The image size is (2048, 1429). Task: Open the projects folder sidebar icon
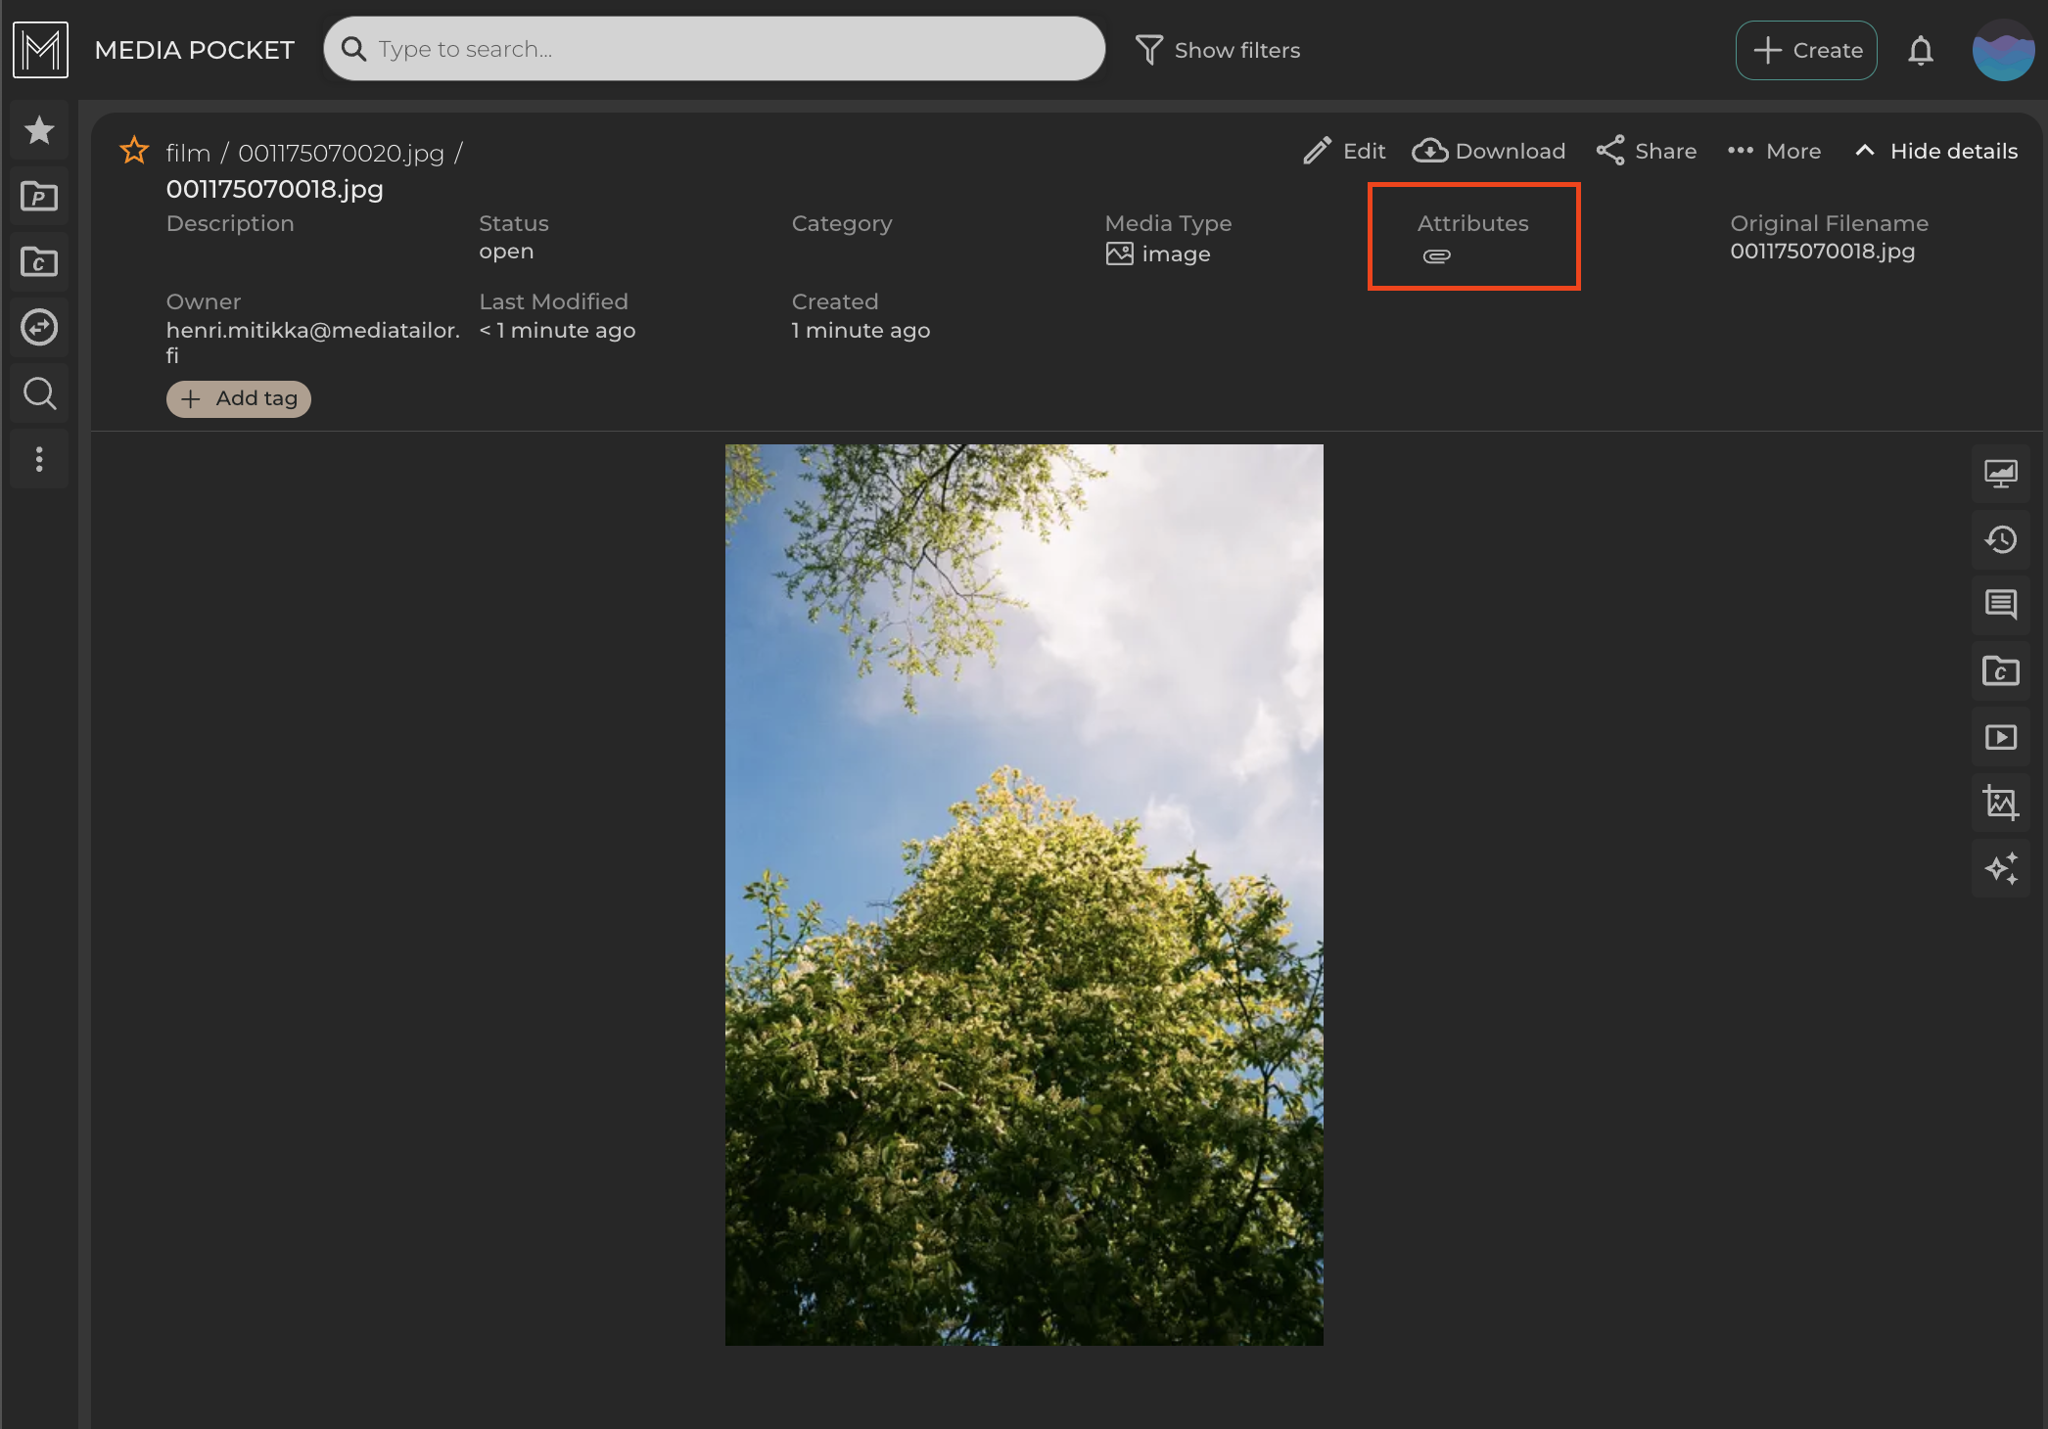[39, 197]
